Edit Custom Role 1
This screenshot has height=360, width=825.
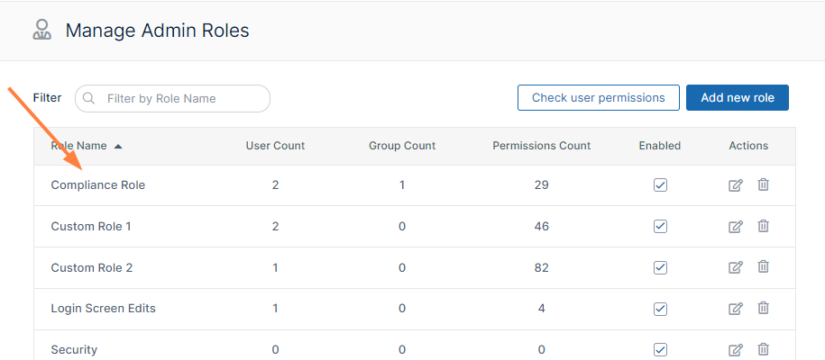tap(736, 227)
